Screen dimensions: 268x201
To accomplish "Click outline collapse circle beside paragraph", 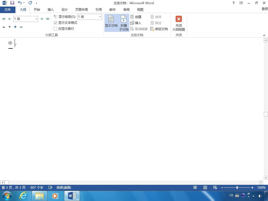I will point(10,43).
